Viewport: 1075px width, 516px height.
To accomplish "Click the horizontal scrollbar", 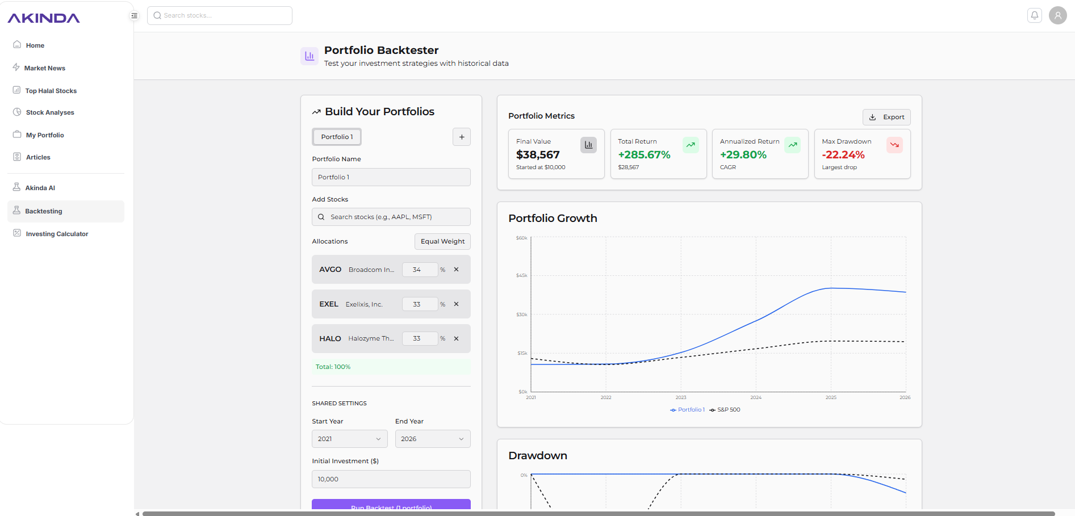I will pyautogui.click(x=599, y=514).
